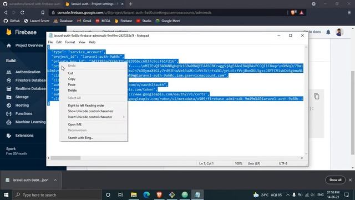The image size is (355, 200).
Task: Show hidden system tray icons
Action: point(288,195)
